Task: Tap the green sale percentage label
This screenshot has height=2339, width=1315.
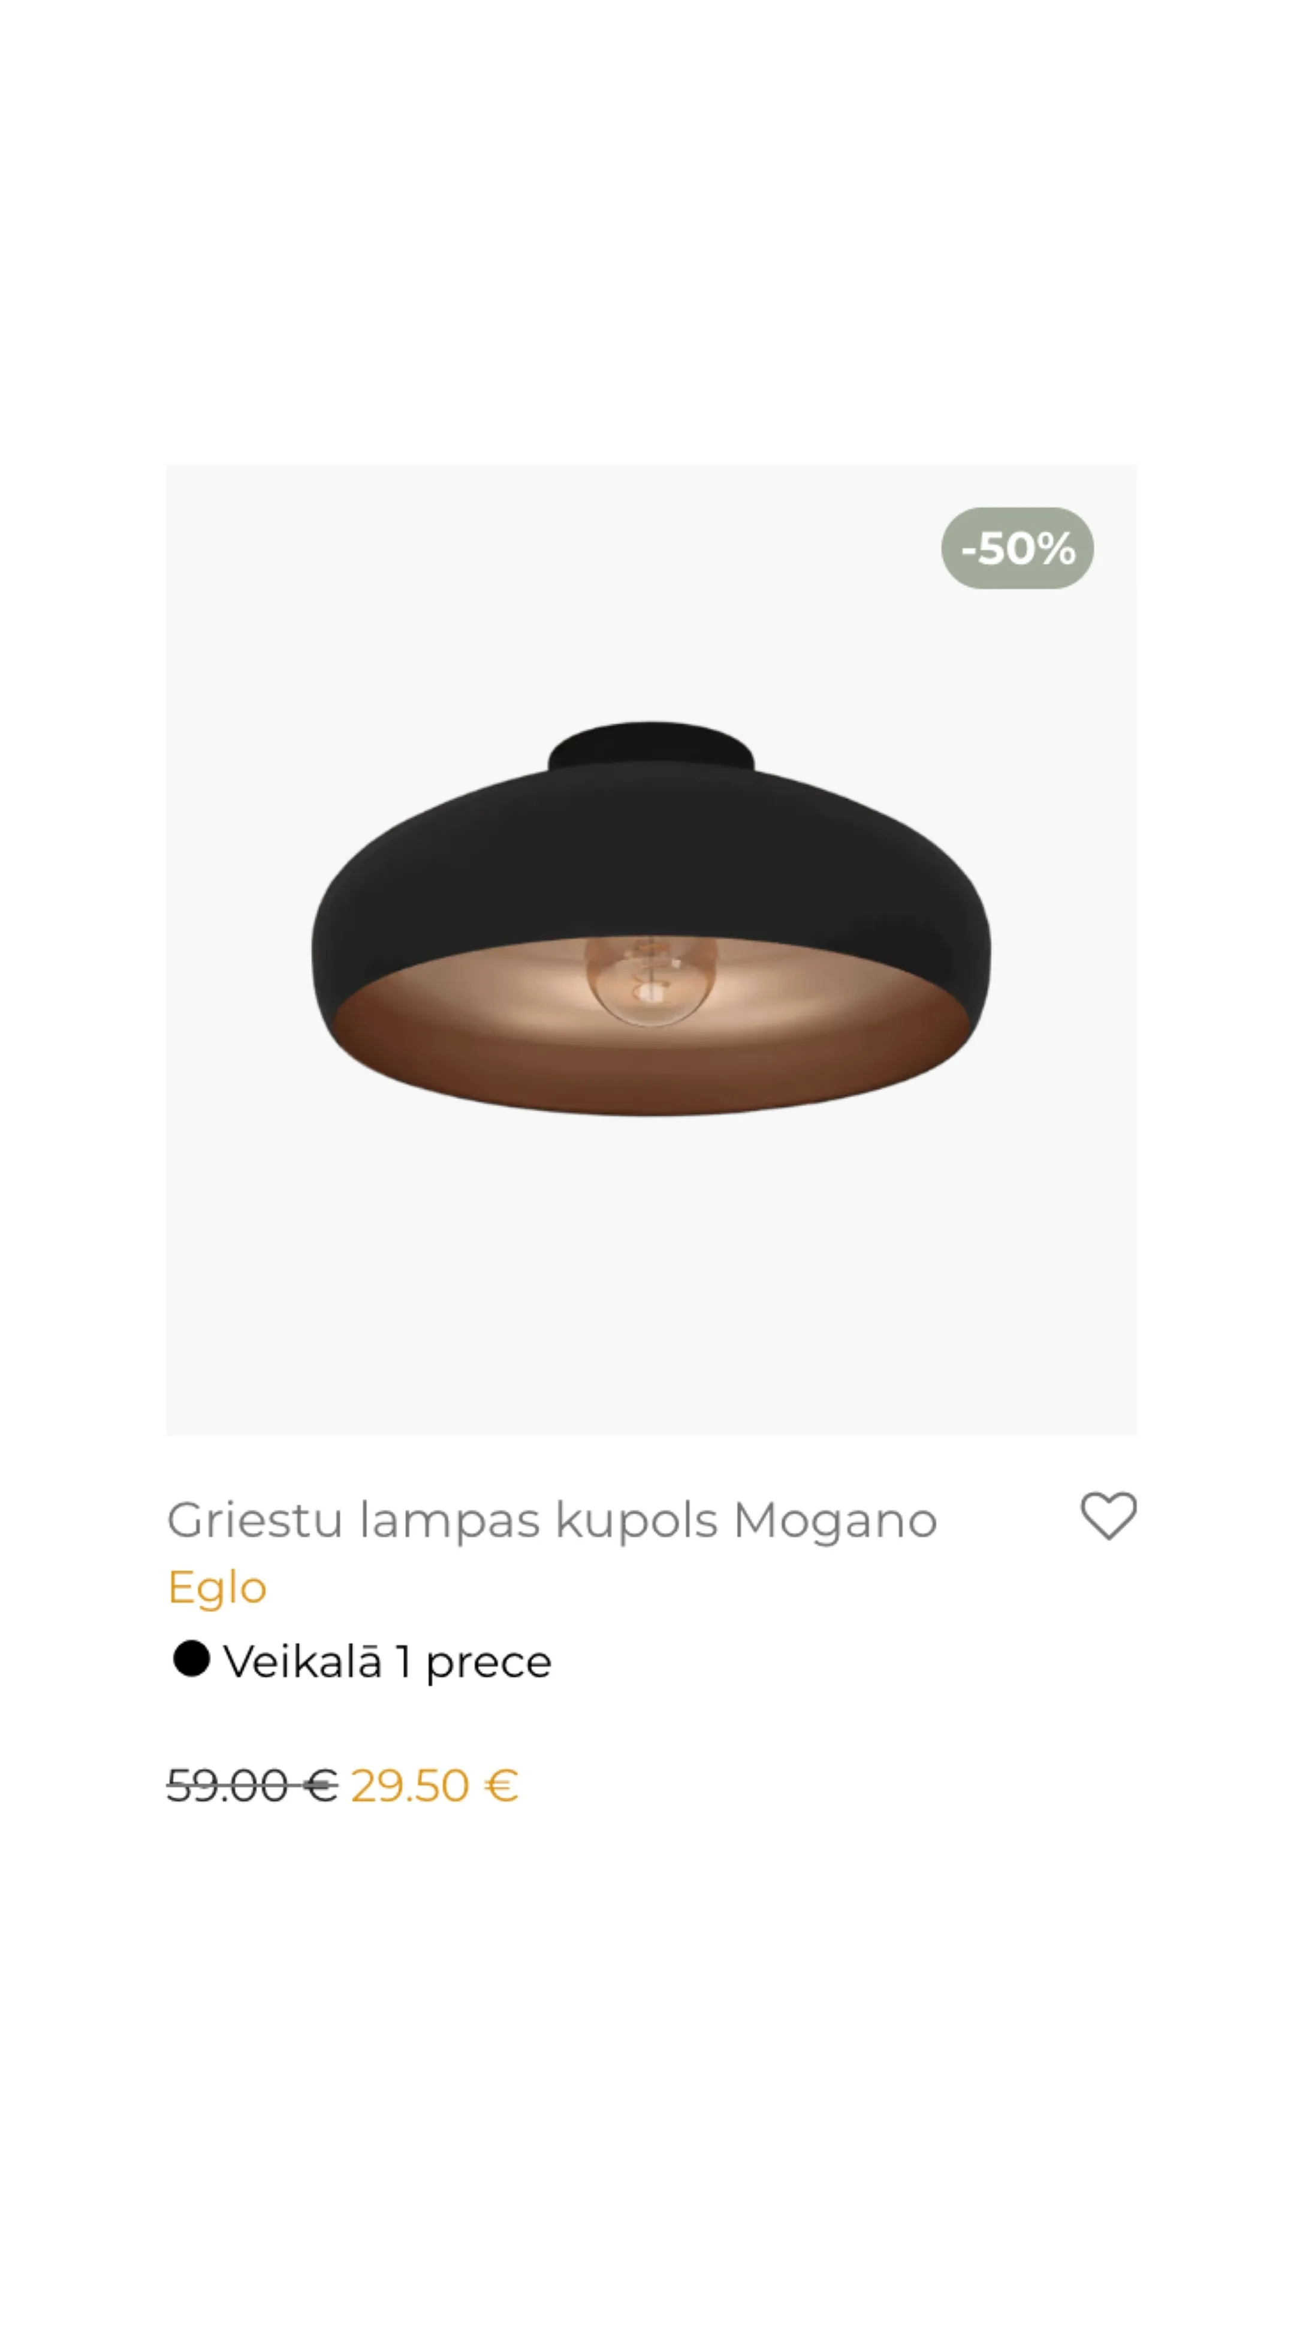Action: click(x=1017, y=548)
